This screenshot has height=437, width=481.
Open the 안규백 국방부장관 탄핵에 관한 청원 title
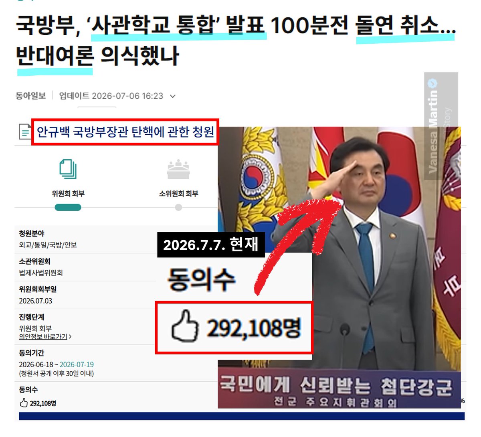tap(125, 132)
